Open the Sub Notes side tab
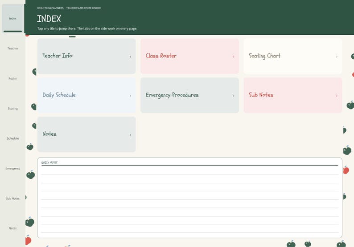Screen dimensions: 354x247 [x=12, y=198]
